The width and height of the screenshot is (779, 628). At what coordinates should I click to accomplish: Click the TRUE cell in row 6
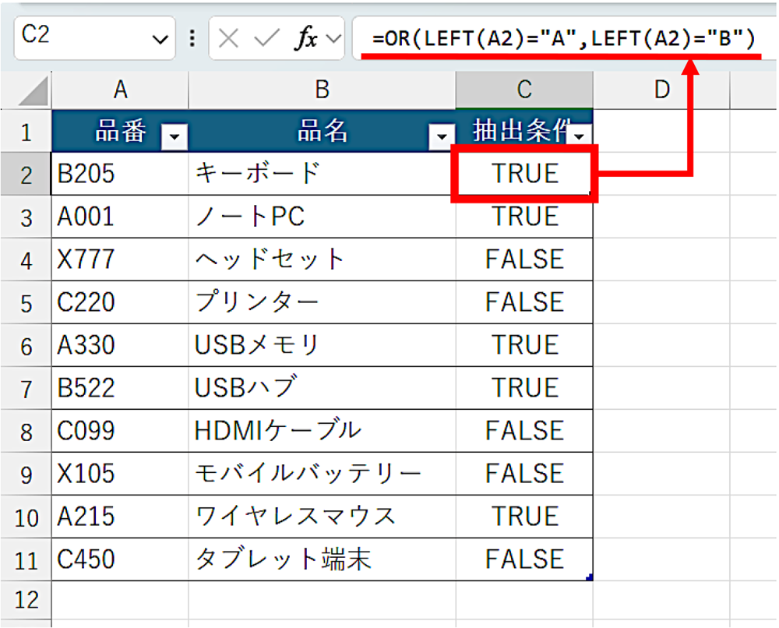(524, 345)
